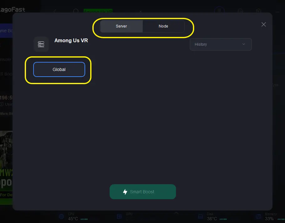
Task: Click the Smart Boost button
Action: [143, 192]
